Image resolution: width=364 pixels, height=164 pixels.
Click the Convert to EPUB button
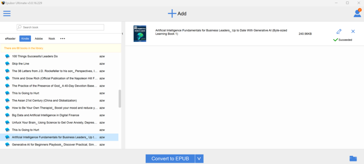click(x=170, y=159)
